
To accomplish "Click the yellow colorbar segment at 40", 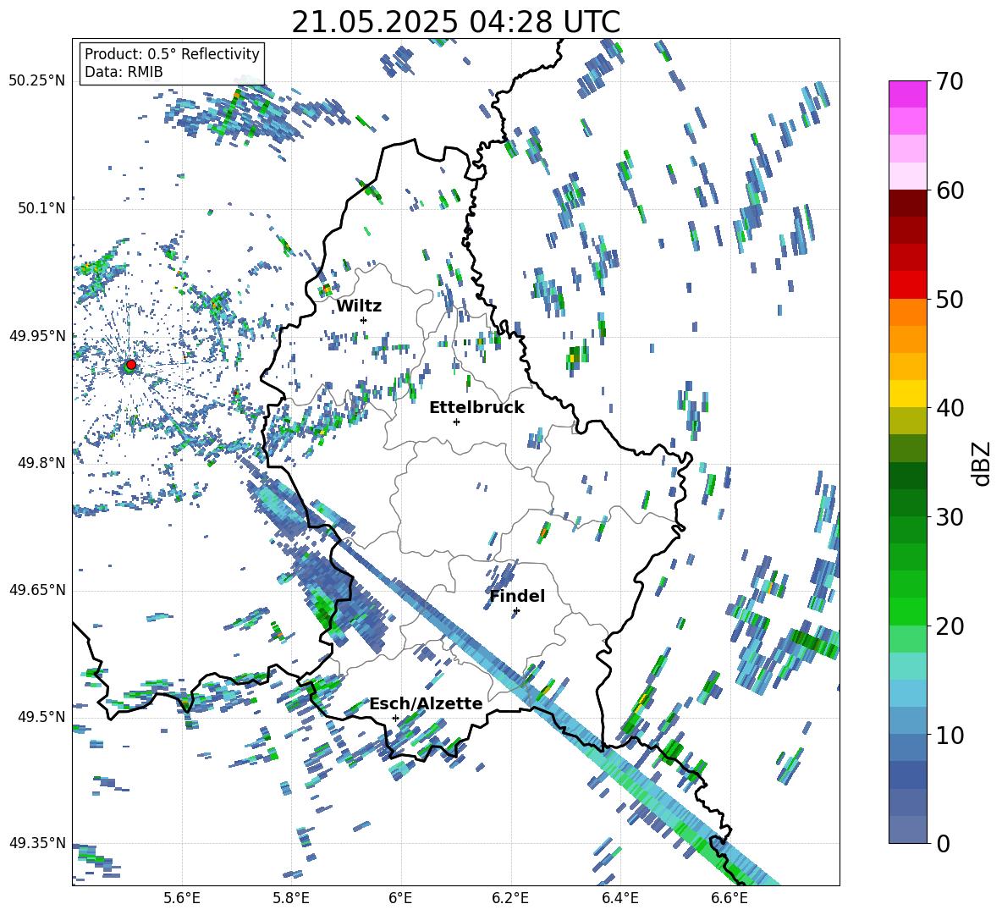I will [x=908, y=394].
